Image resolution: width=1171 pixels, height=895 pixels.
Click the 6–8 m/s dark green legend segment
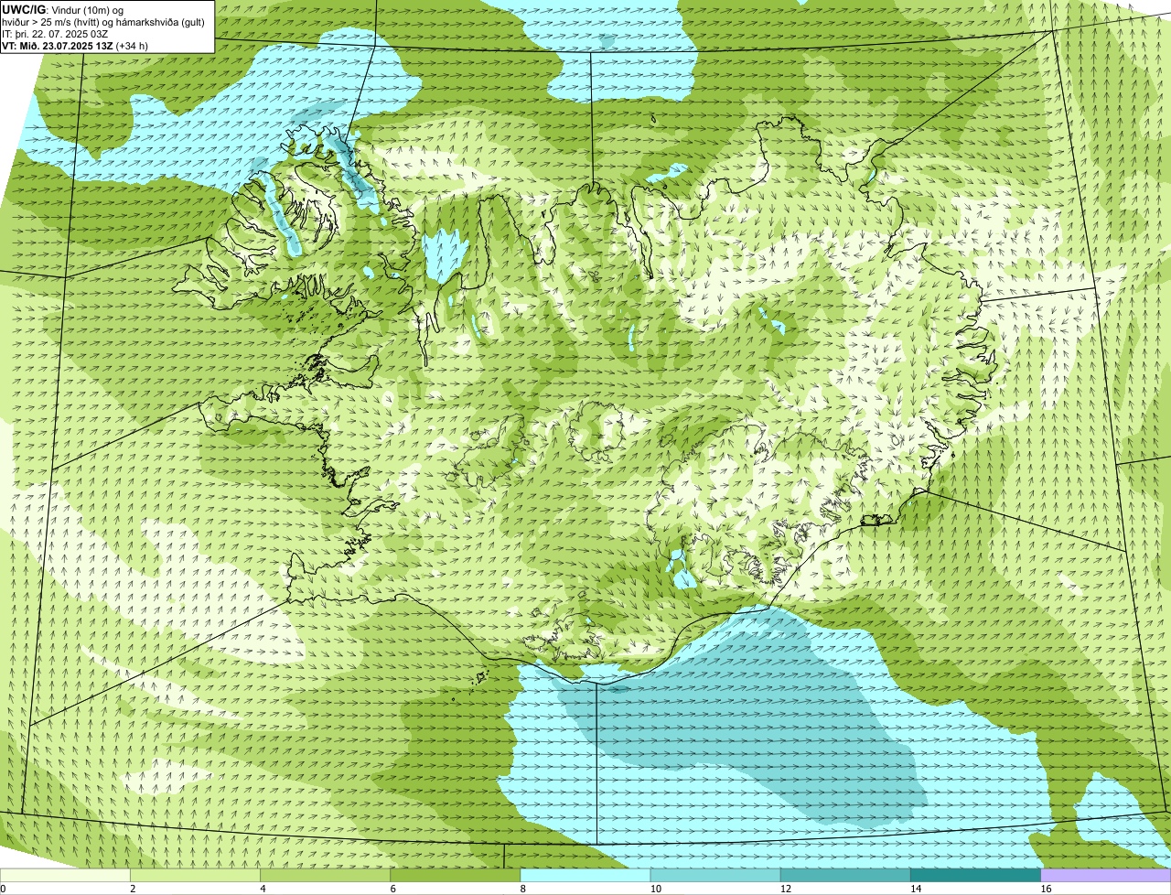(455, 876)
